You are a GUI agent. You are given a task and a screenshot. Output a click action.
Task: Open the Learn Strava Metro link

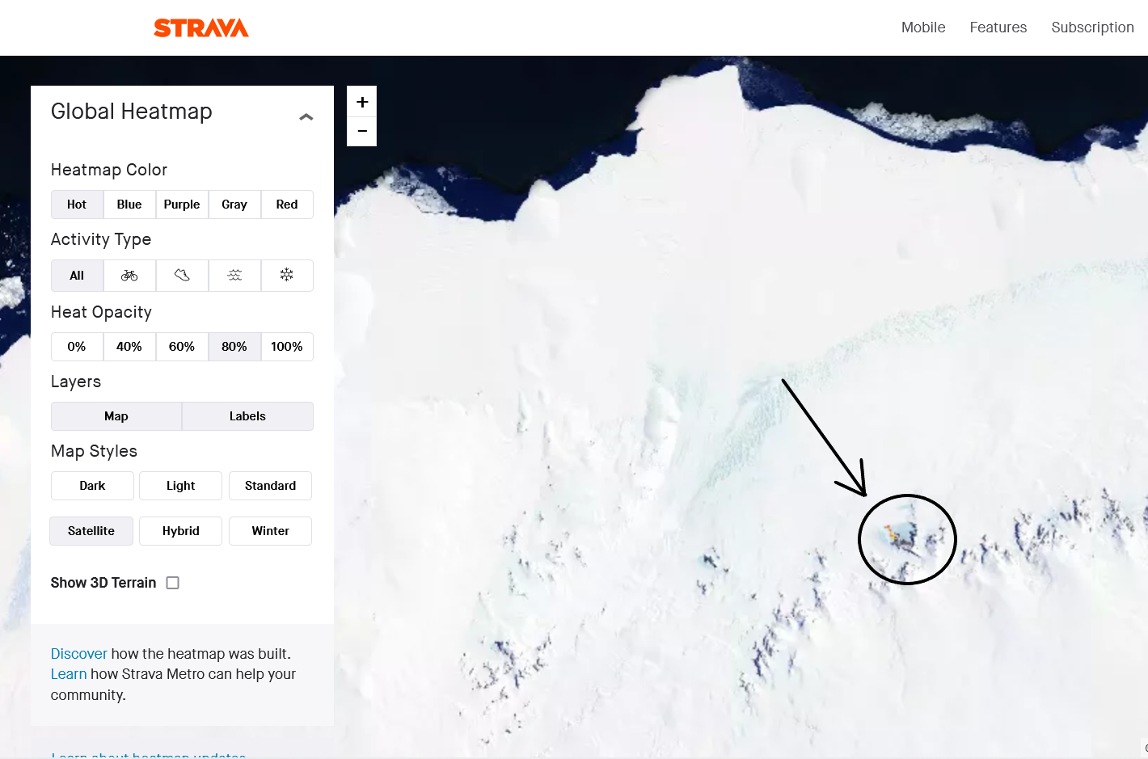[x=69, y=674]
